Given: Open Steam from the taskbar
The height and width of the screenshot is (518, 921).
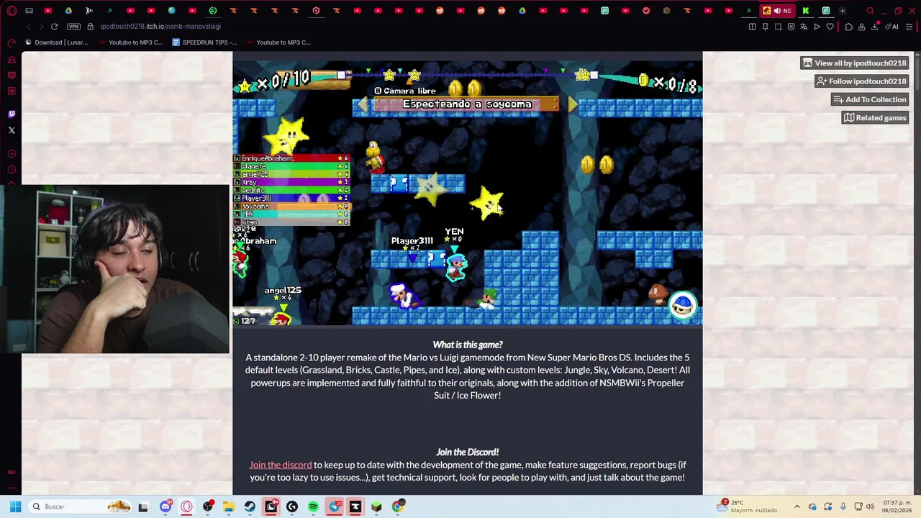Looking at the screenshot, I should 250,506.
